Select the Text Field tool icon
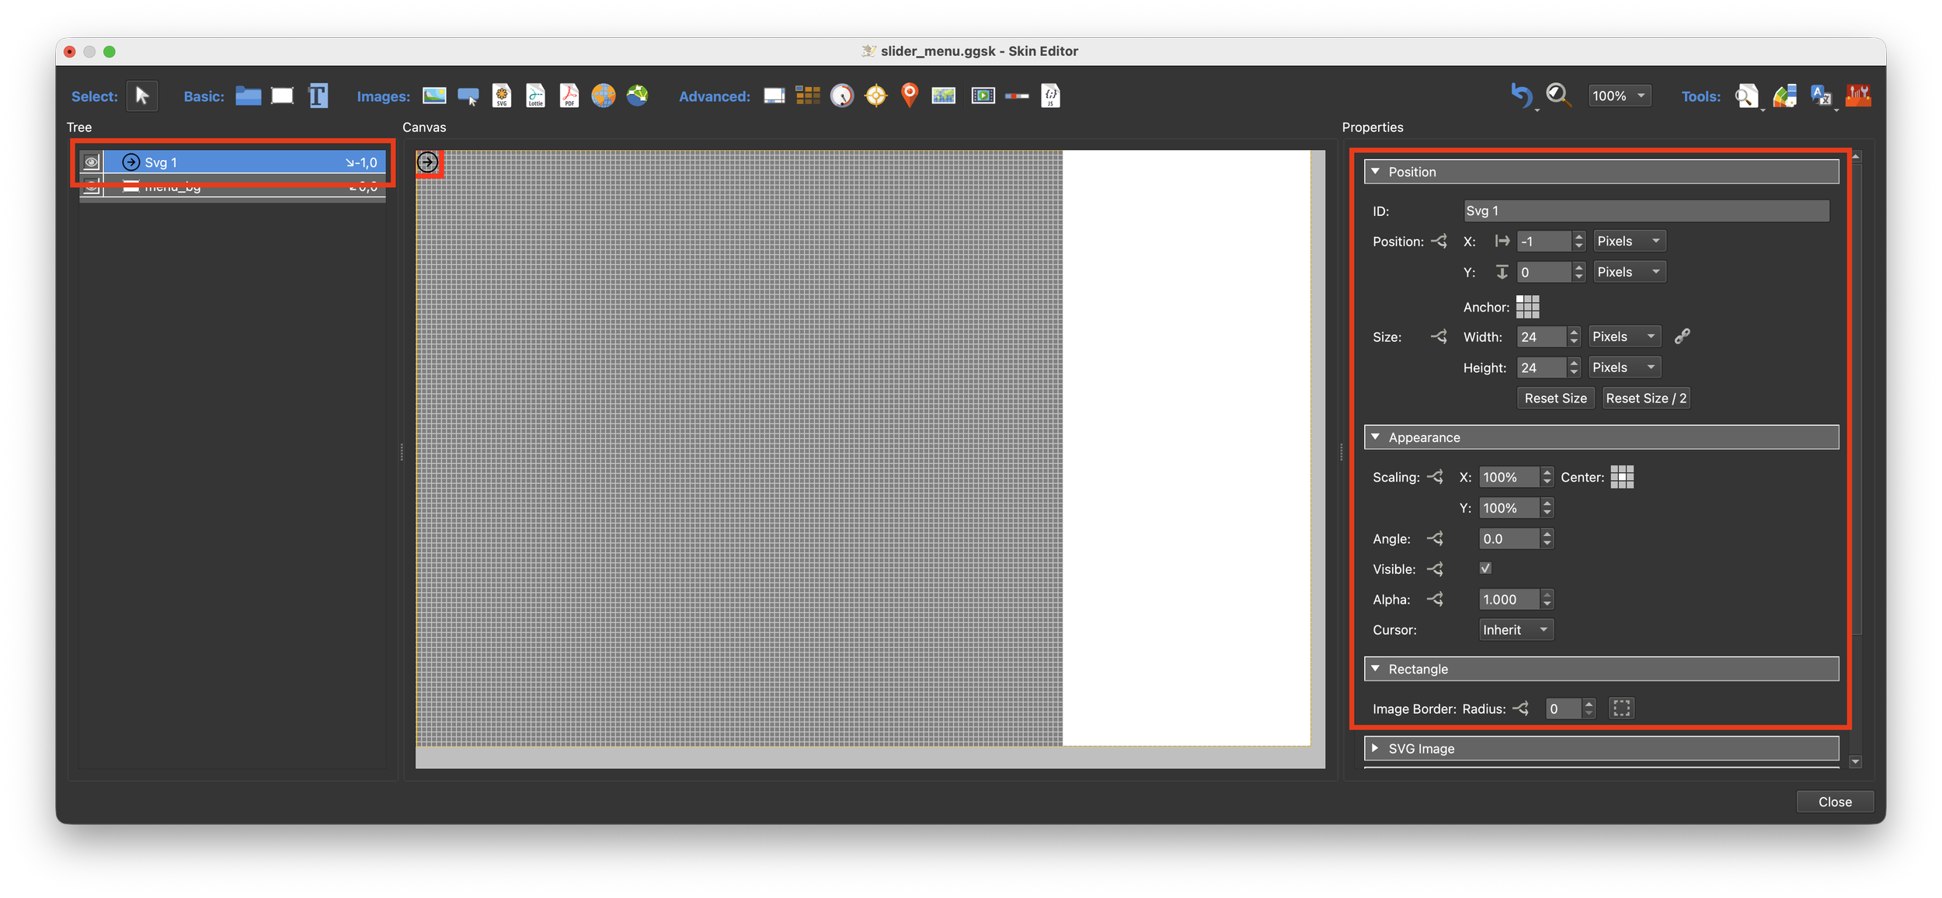The height and width of the screenshot is (898, 1942). [318, 96]
